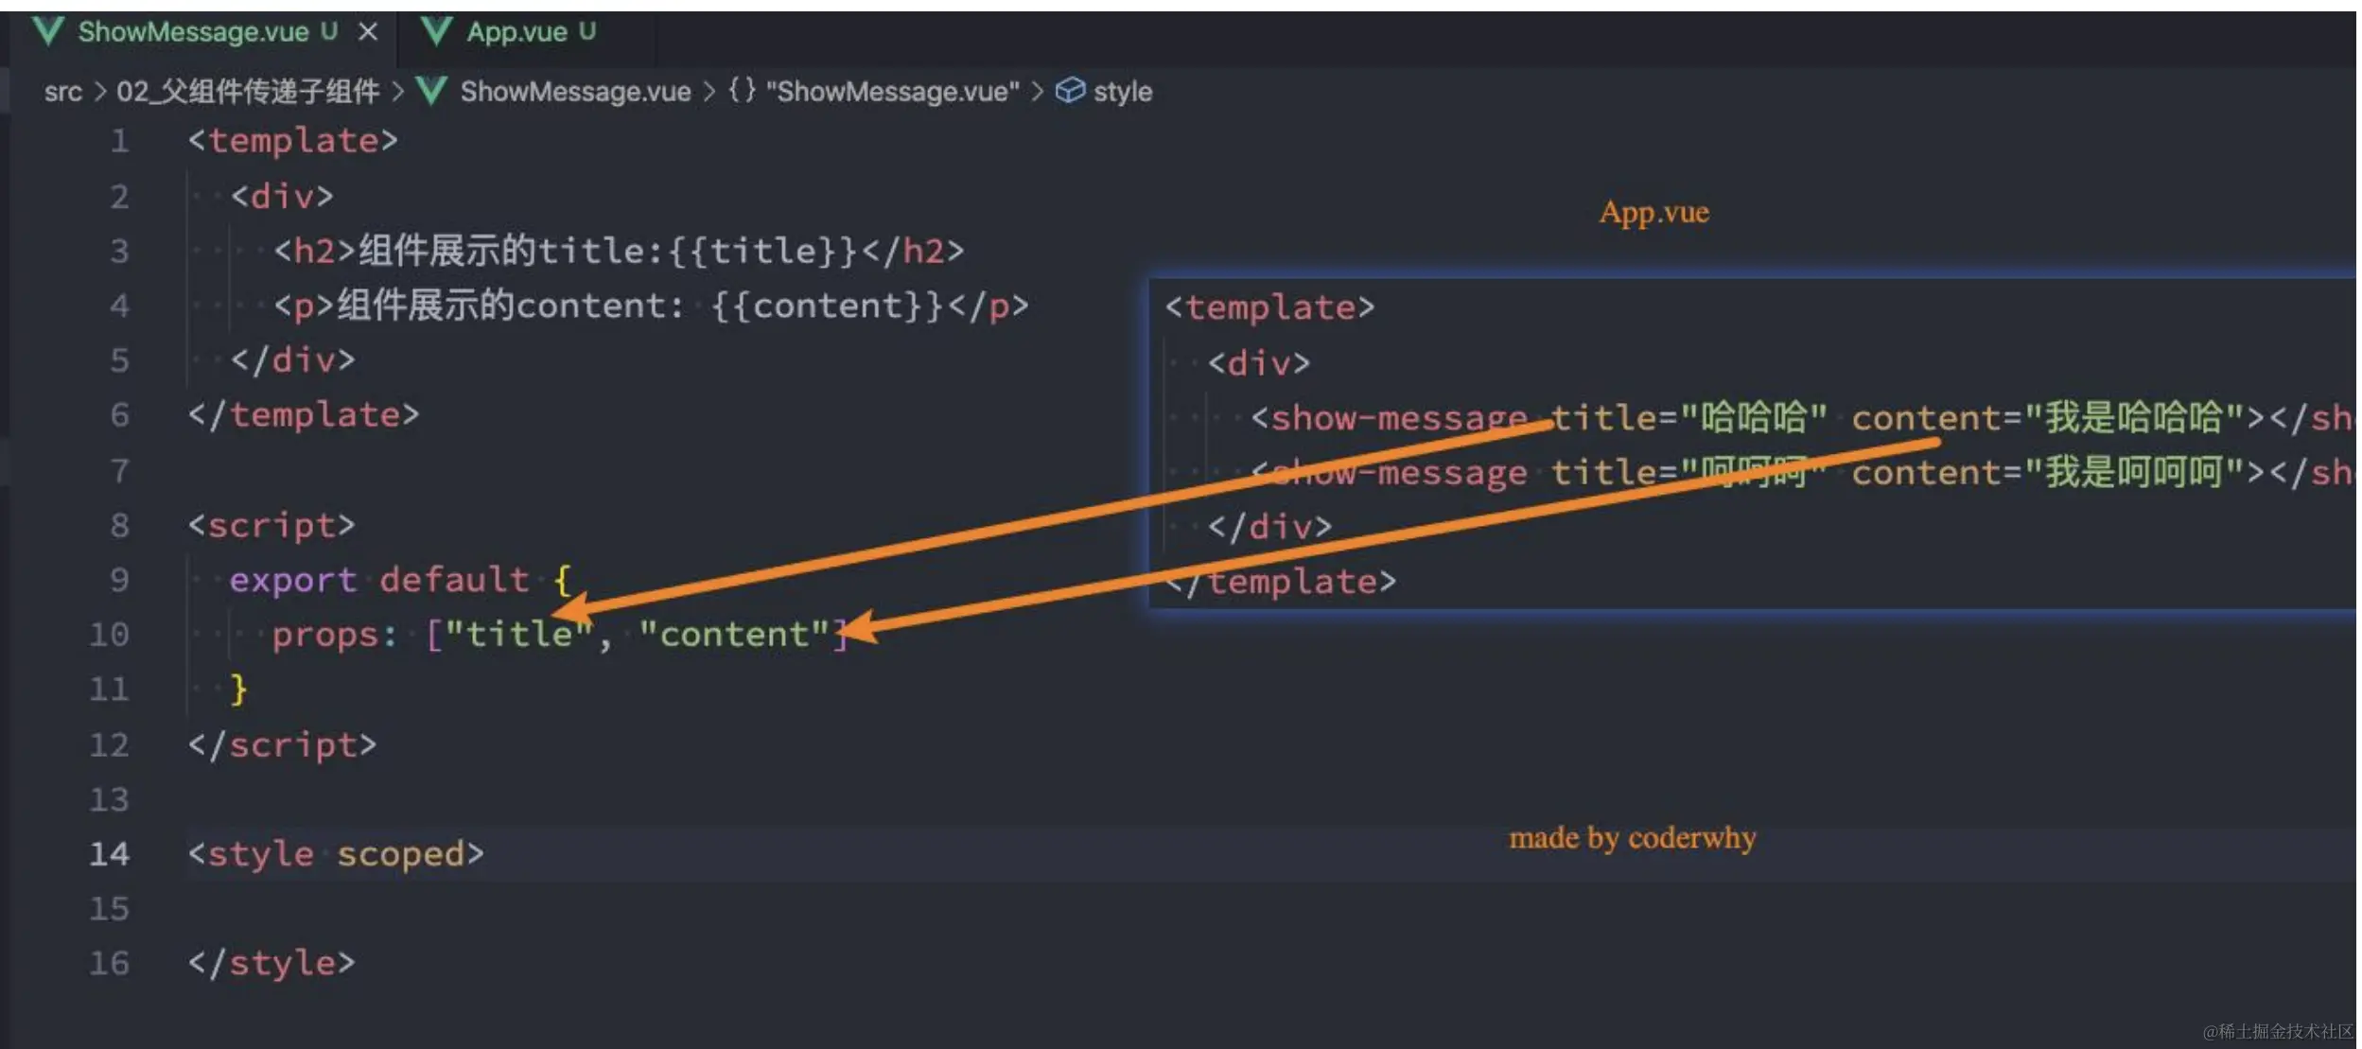Click line number 16 in gutter
The image size is (2362, 1049).
click(x=109, y=963)
